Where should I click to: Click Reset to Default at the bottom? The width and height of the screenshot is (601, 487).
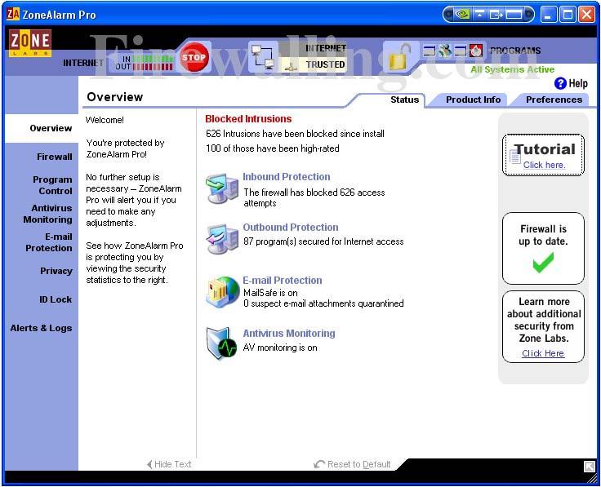[352, 464]
